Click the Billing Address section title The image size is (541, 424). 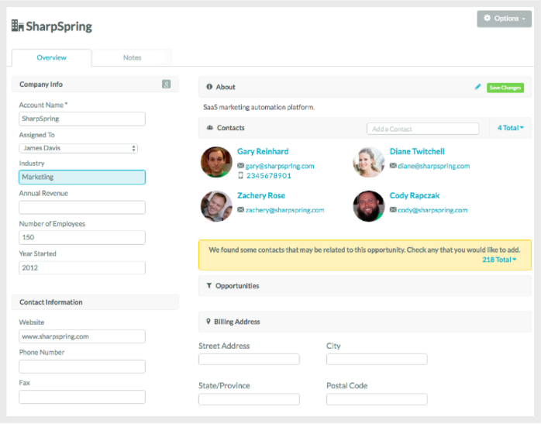point(236,322)
